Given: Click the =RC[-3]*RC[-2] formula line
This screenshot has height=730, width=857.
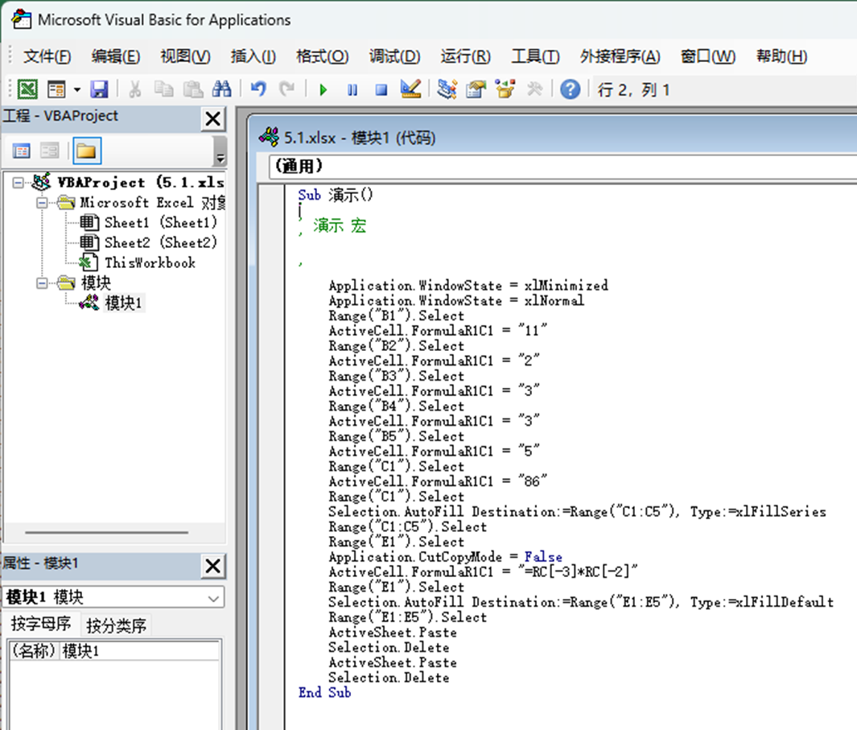Looking at the screenshot, I should (483, 571).
